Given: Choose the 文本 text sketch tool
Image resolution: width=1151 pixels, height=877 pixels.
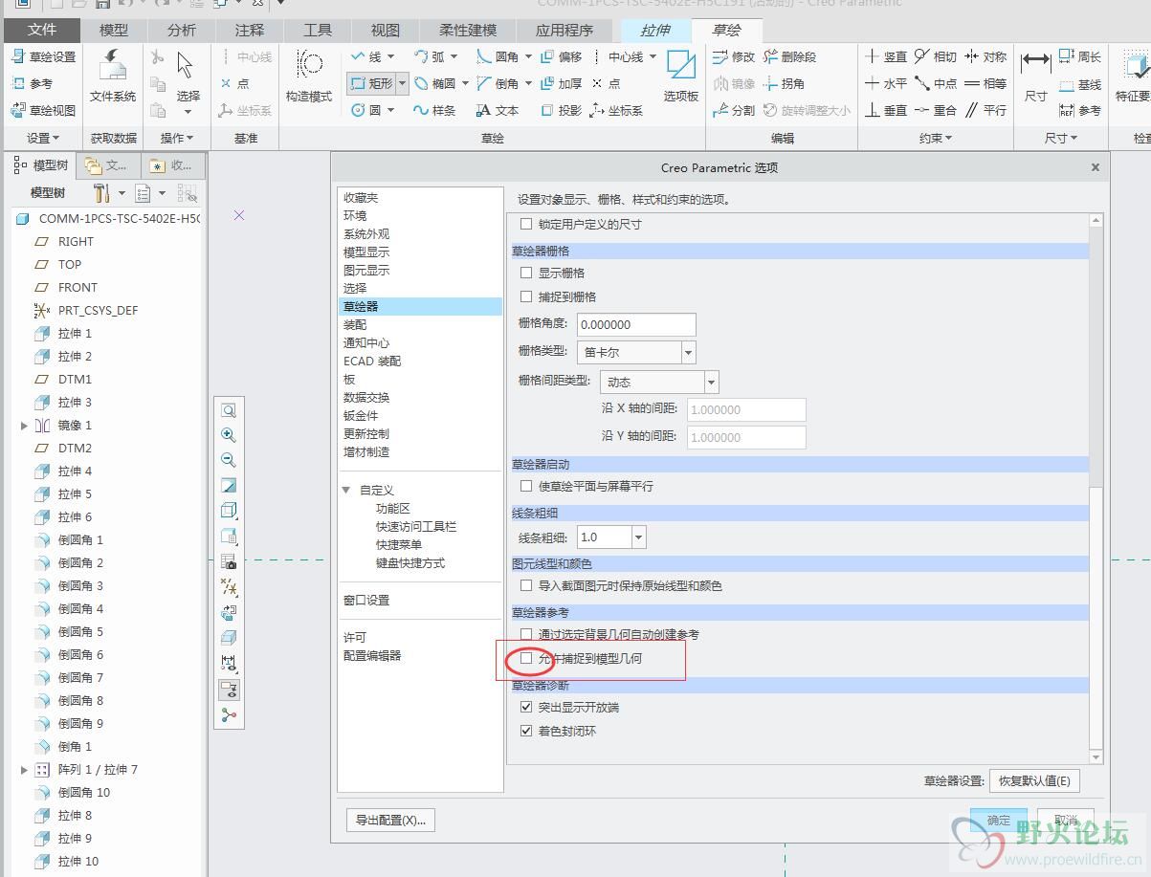Looking at the screenshot, I should click(x=498, y=110).
